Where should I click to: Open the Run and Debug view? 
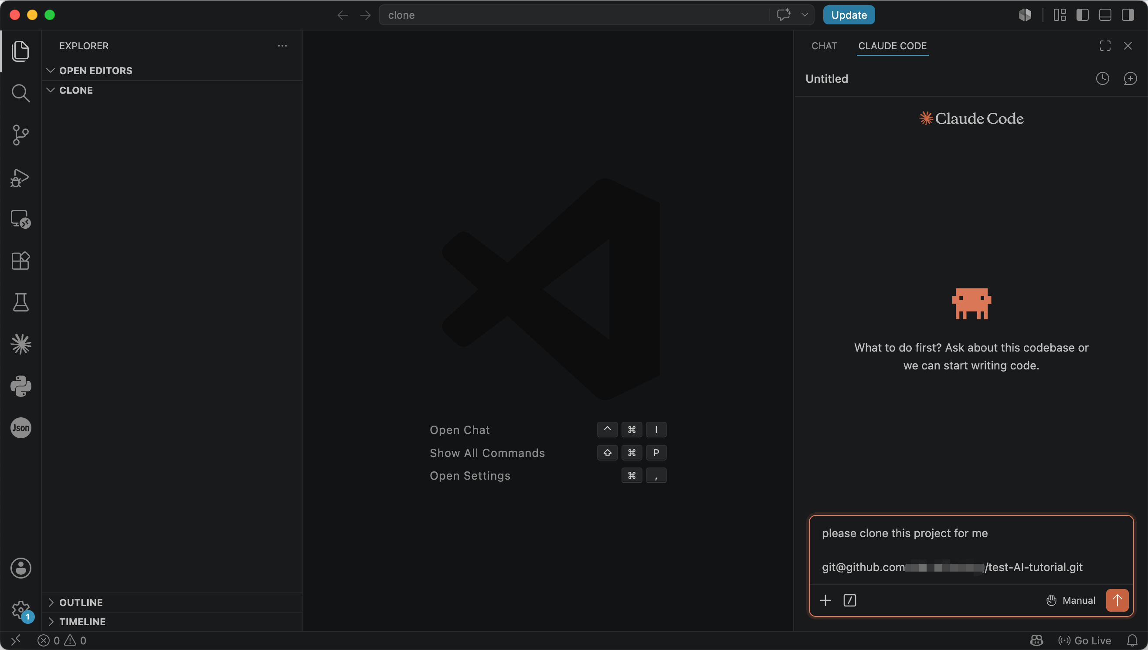[20, 178]
